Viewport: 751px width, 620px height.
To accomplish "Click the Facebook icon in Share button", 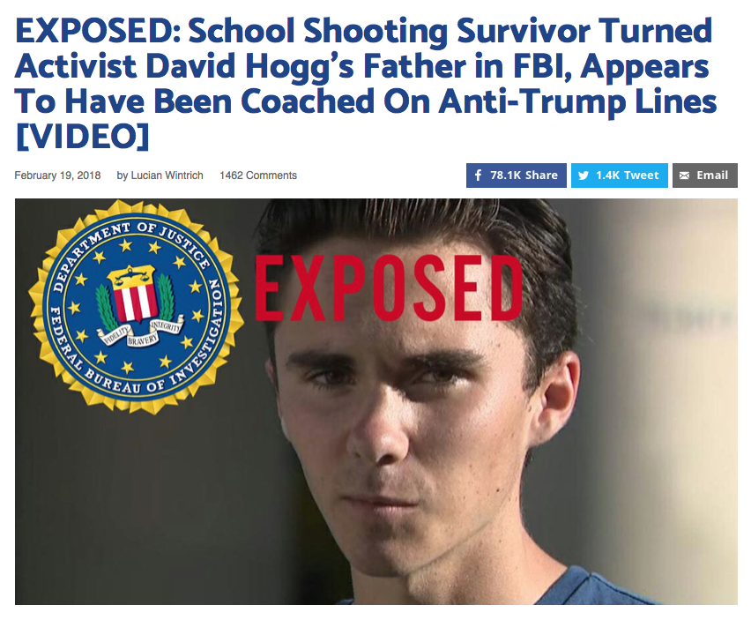I will [x=478, y=176].
